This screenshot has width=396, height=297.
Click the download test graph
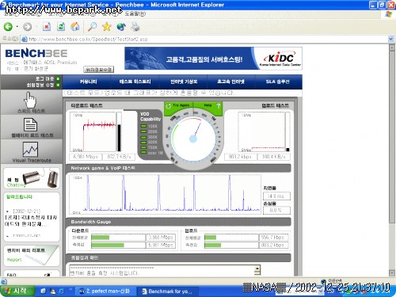(93, 132)
